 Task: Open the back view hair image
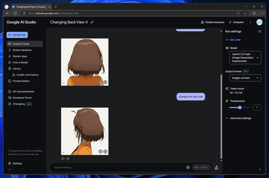click(85, 62)
